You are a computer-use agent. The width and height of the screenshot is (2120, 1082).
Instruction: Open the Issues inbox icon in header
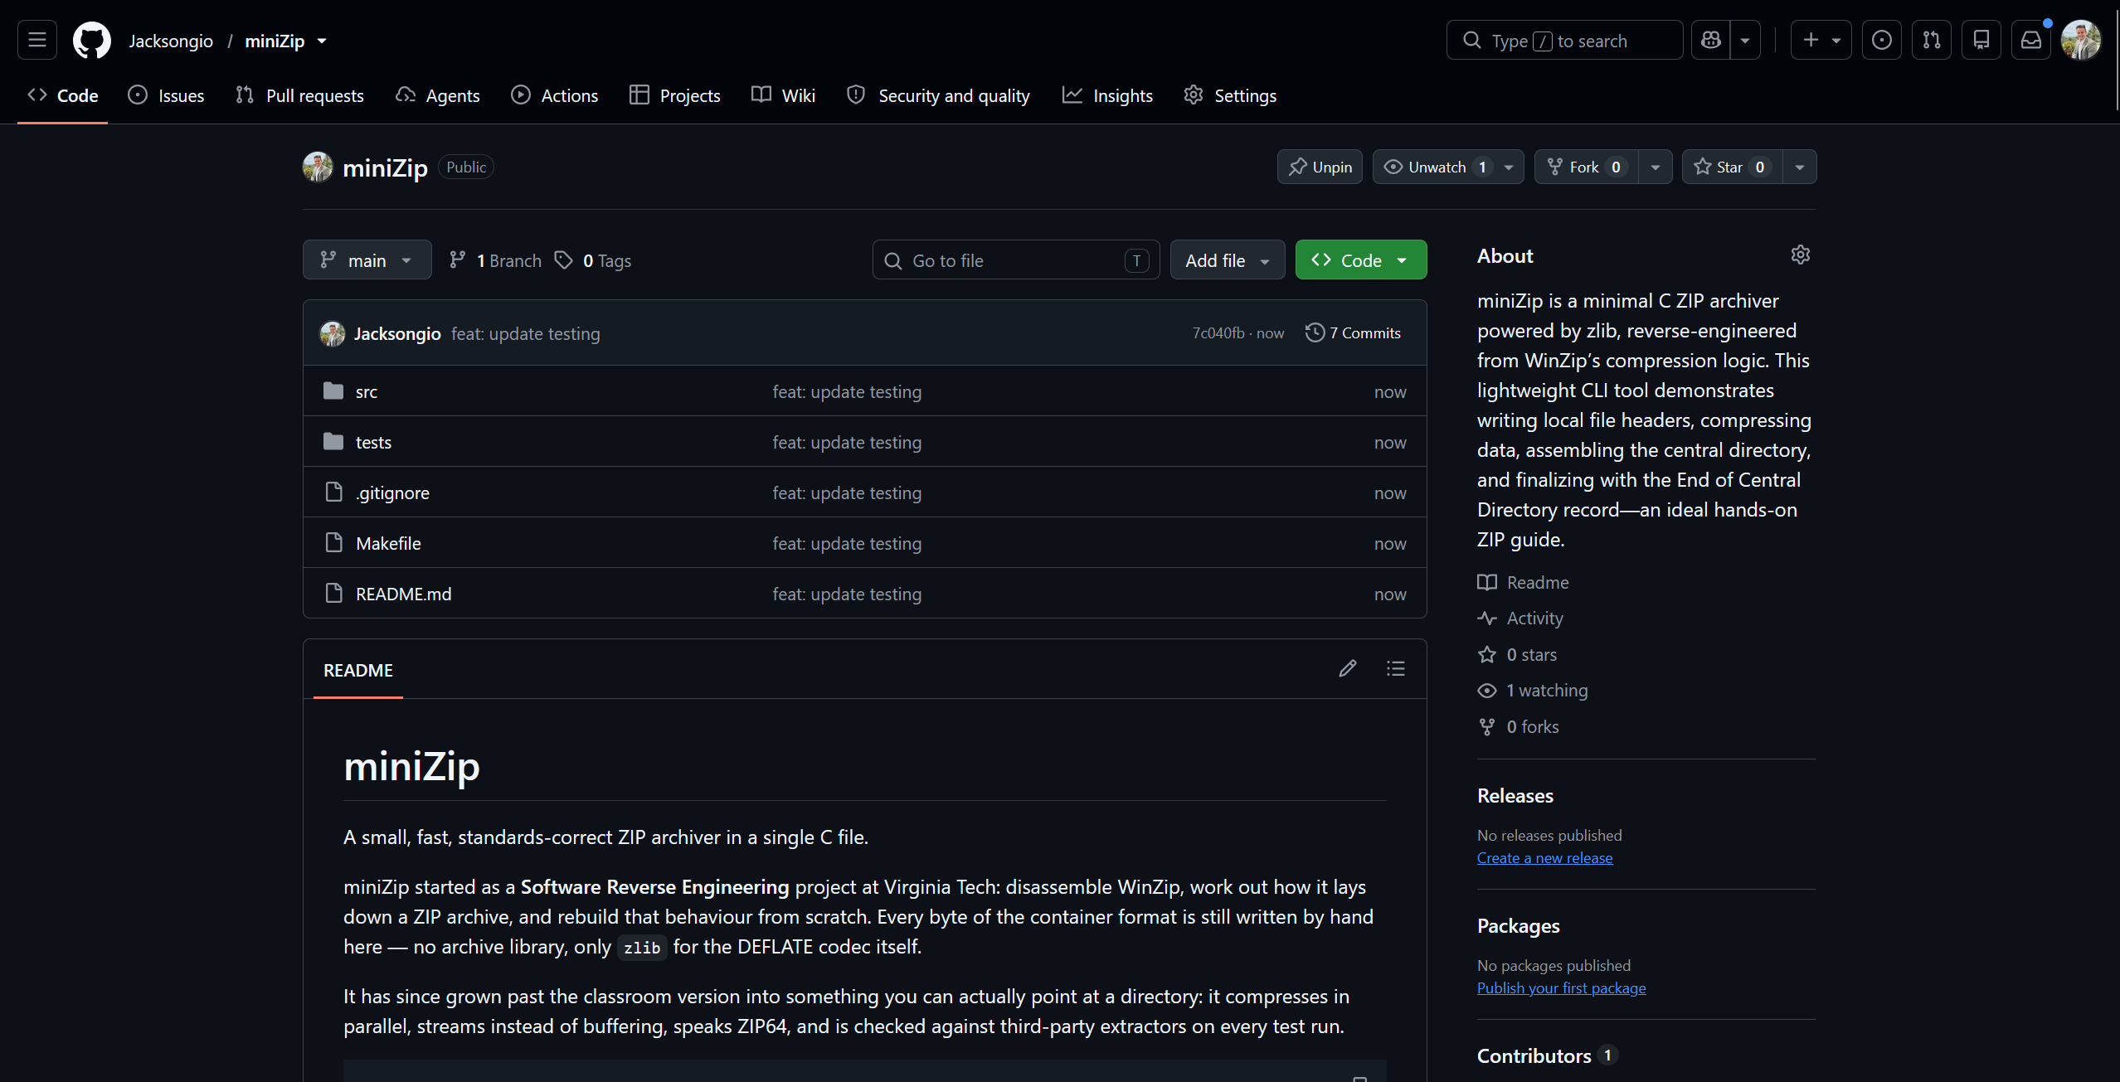[1881, 40]
